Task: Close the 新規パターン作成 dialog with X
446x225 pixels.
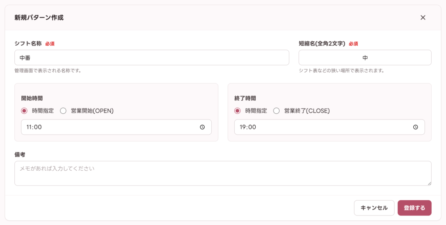Action: [423, 17]
